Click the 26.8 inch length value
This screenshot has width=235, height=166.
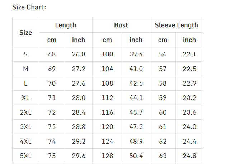pyautogui.click(x=79, y=54)
